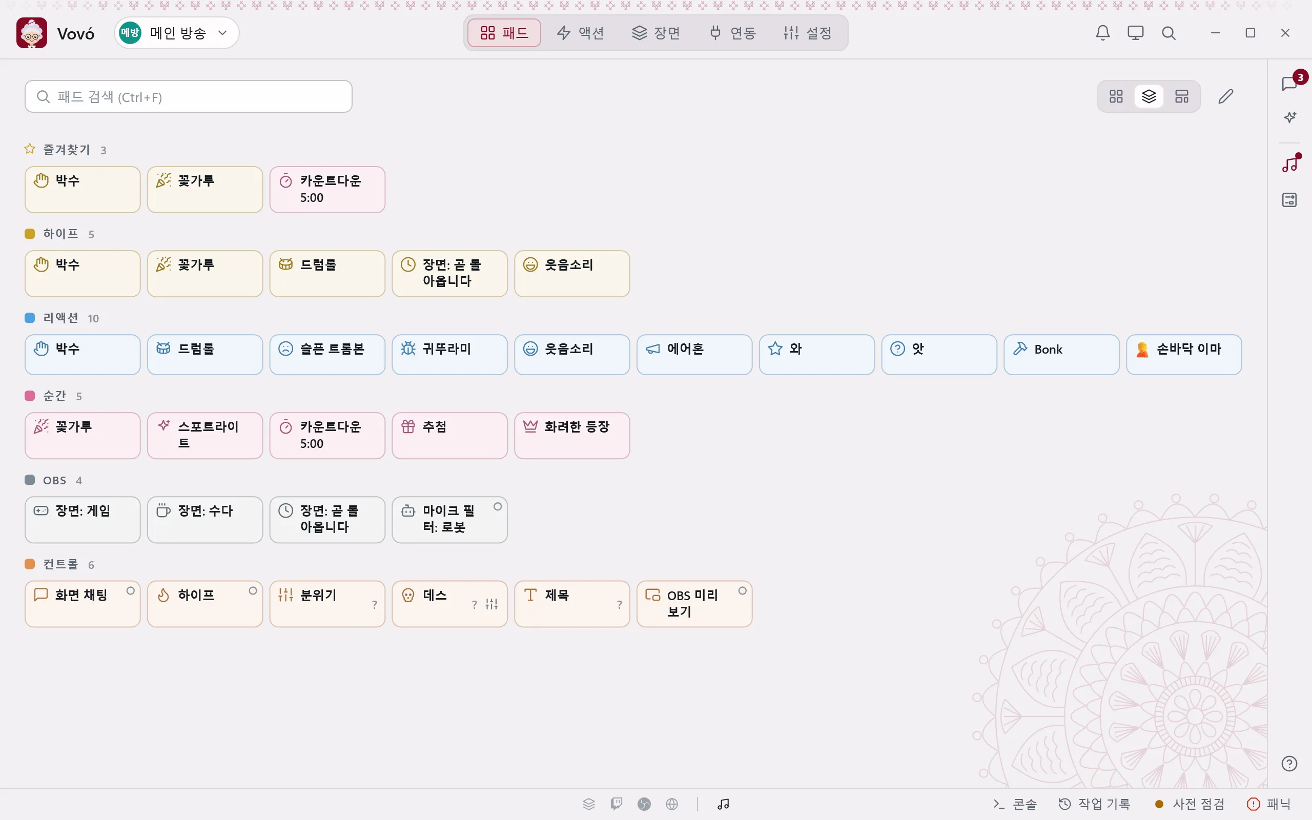Open the chat panel with 3 badge

pos(1290,84)
